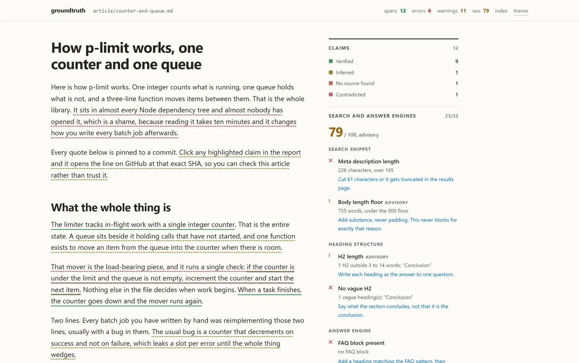Click the Contradicted claims swatch
The width and height of the screenshot is (579, 363).
pos(330,94)
